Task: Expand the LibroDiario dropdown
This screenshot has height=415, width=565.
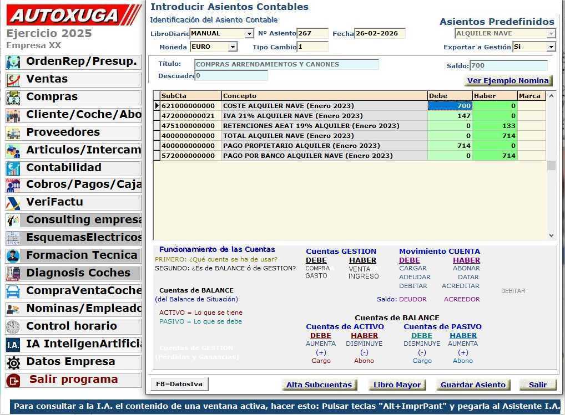Action: (249, 34)
